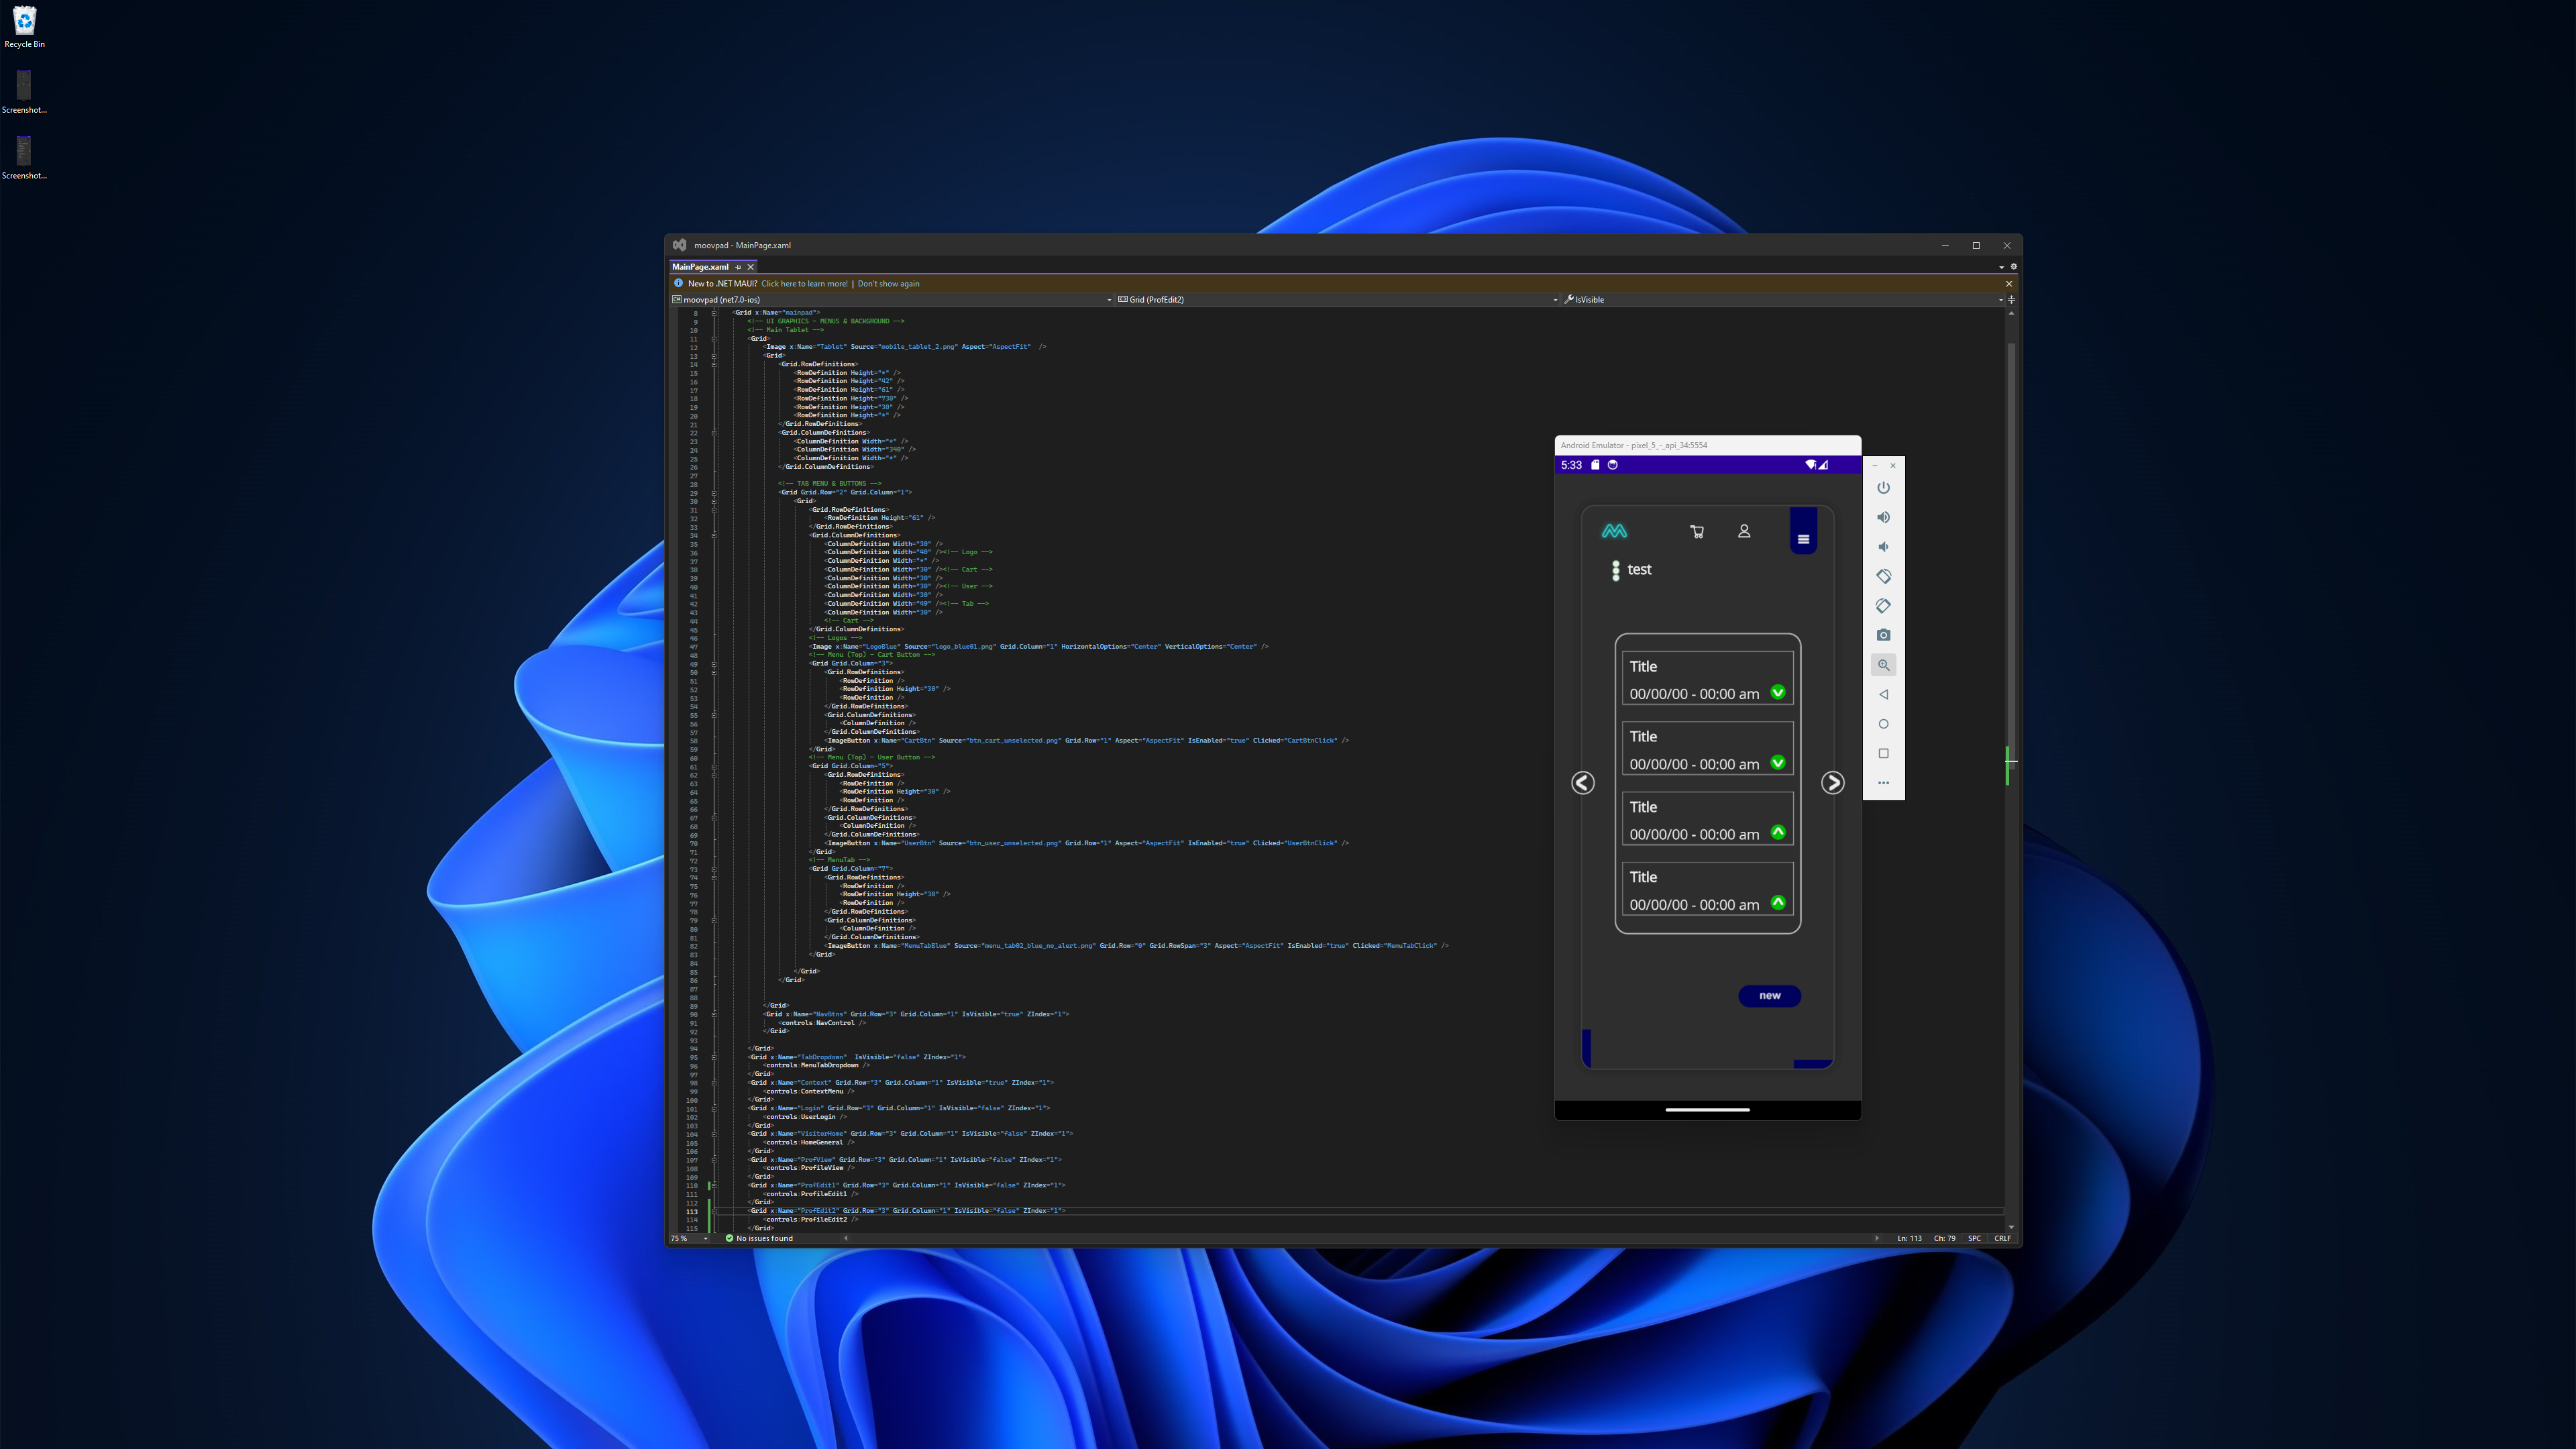
Task: Click the MenuTabBlue ImageButton code line
Action: pos(1136,946)
